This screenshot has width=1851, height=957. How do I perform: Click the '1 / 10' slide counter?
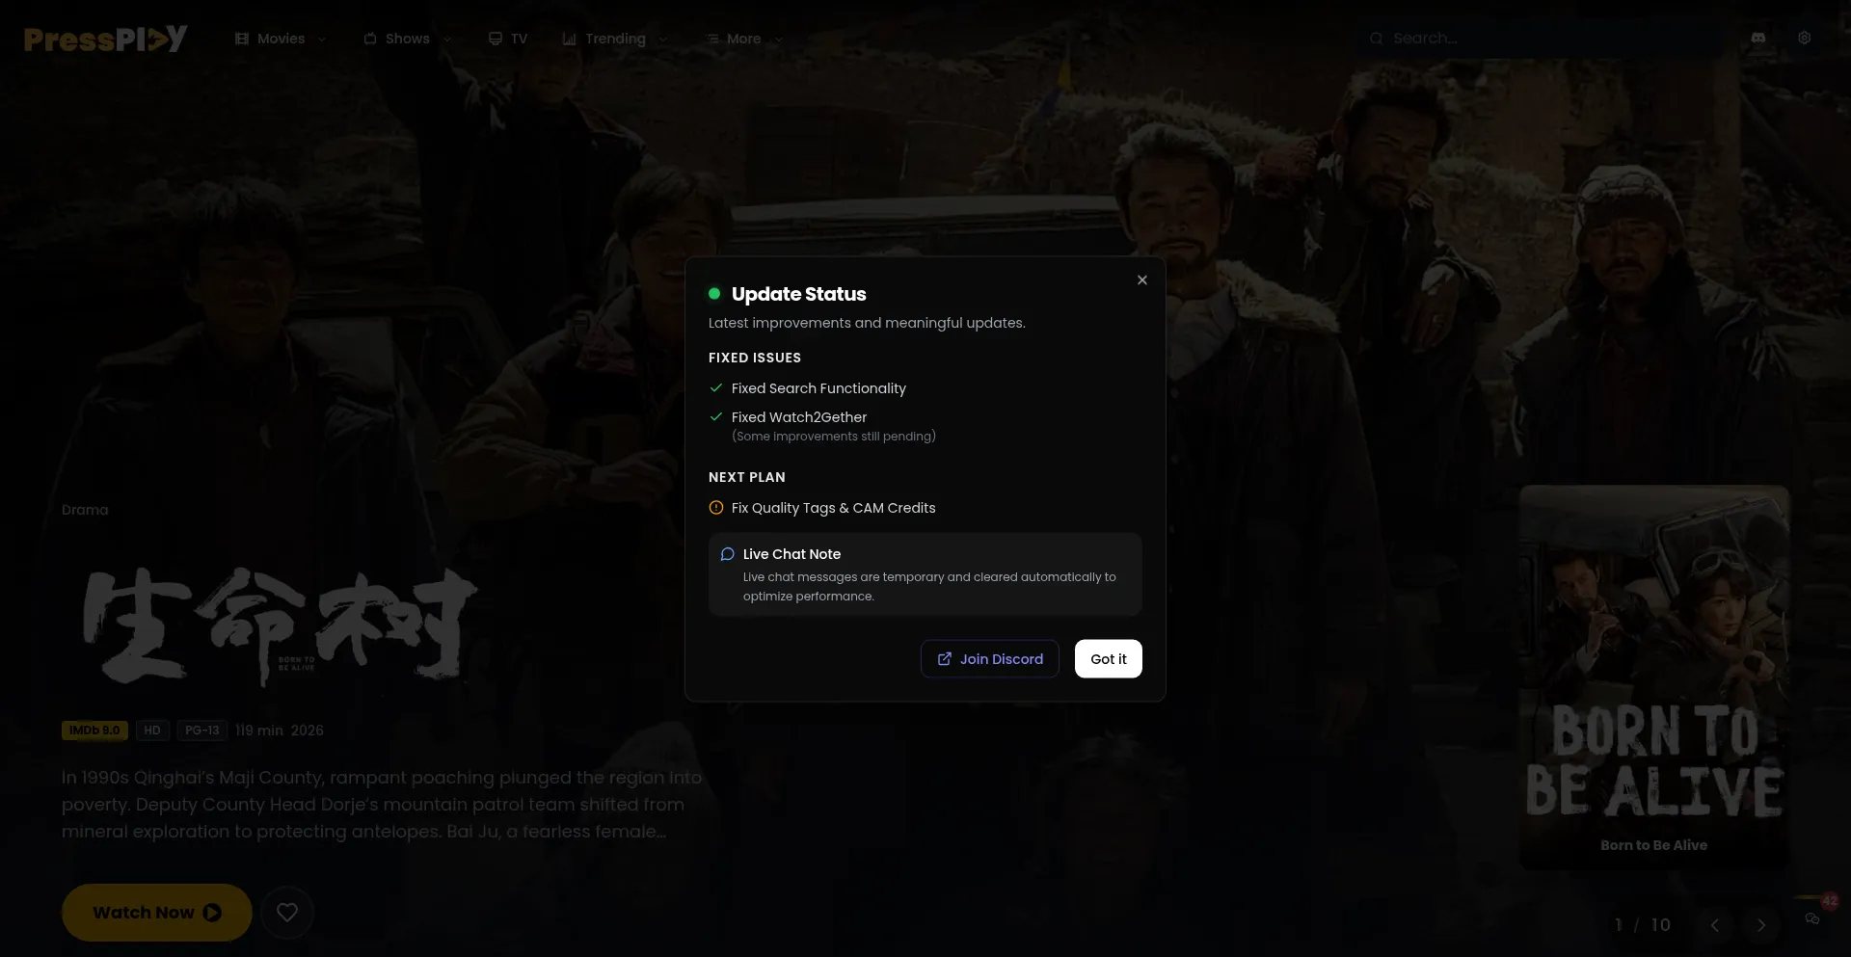coord(1643,925)
